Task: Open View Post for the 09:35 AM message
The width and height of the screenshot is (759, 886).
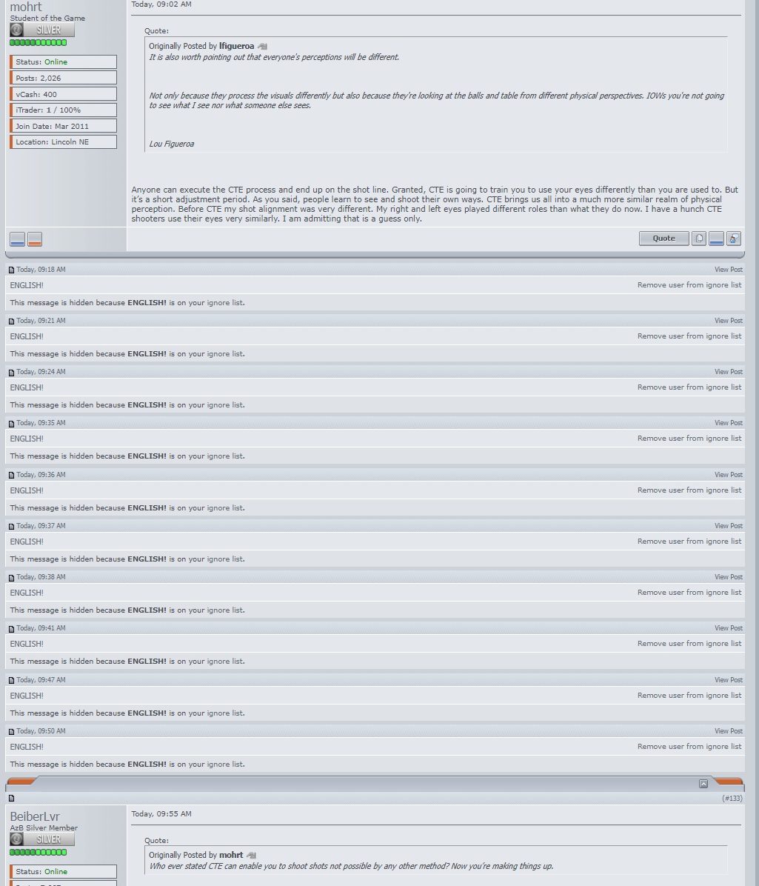Action: pyautogui.click(x=729, y=423)
